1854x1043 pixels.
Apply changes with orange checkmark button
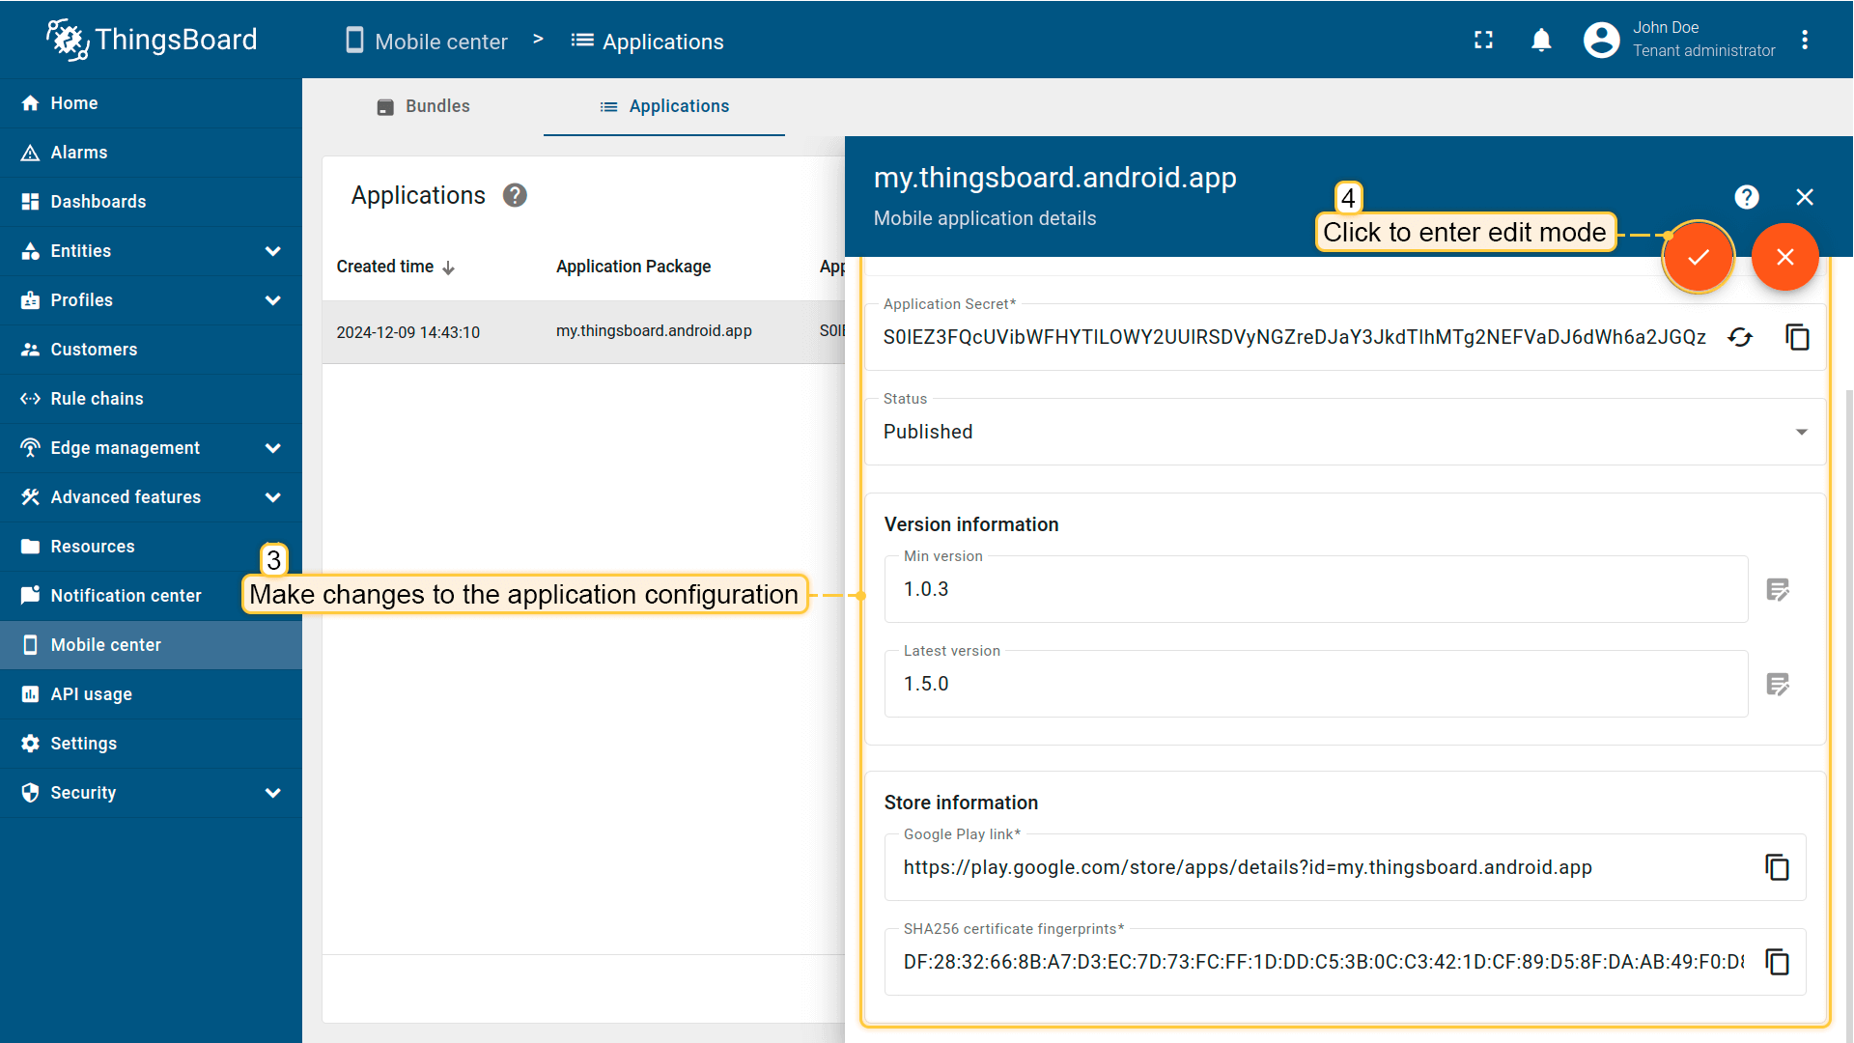click(1698, 257)
